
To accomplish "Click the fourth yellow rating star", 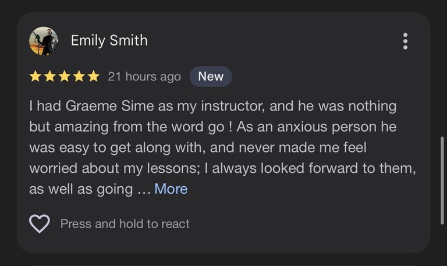I will click(x=79, y=76).
